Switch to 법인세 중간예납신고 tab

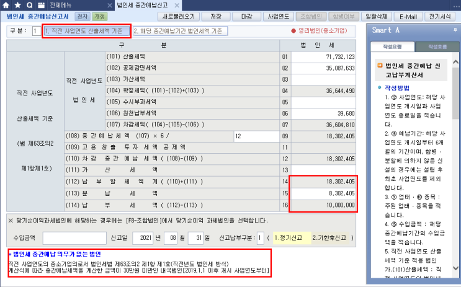[142, 5]
